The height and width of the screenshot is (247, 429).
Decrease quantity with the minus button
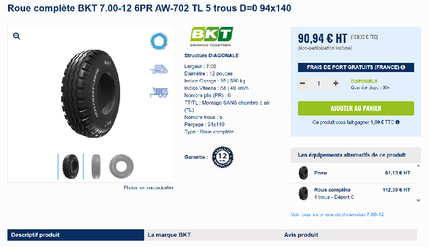(303, 83)
